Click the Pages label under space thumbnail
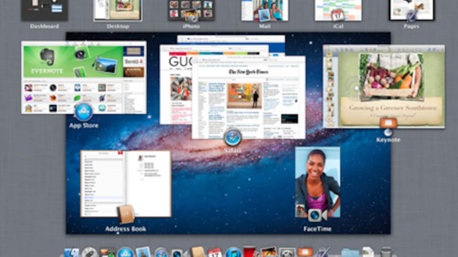 coord(412,26)
